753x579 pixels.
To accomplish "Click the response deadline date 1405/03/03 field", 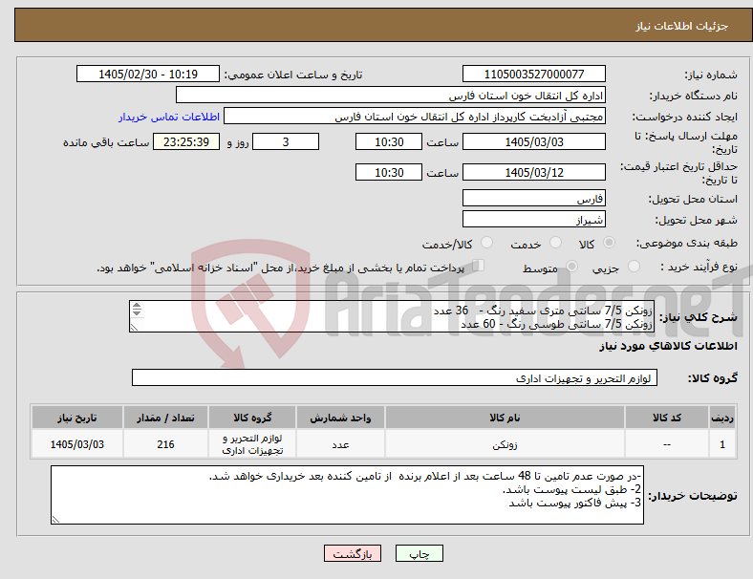I will [x=533, y=142].
